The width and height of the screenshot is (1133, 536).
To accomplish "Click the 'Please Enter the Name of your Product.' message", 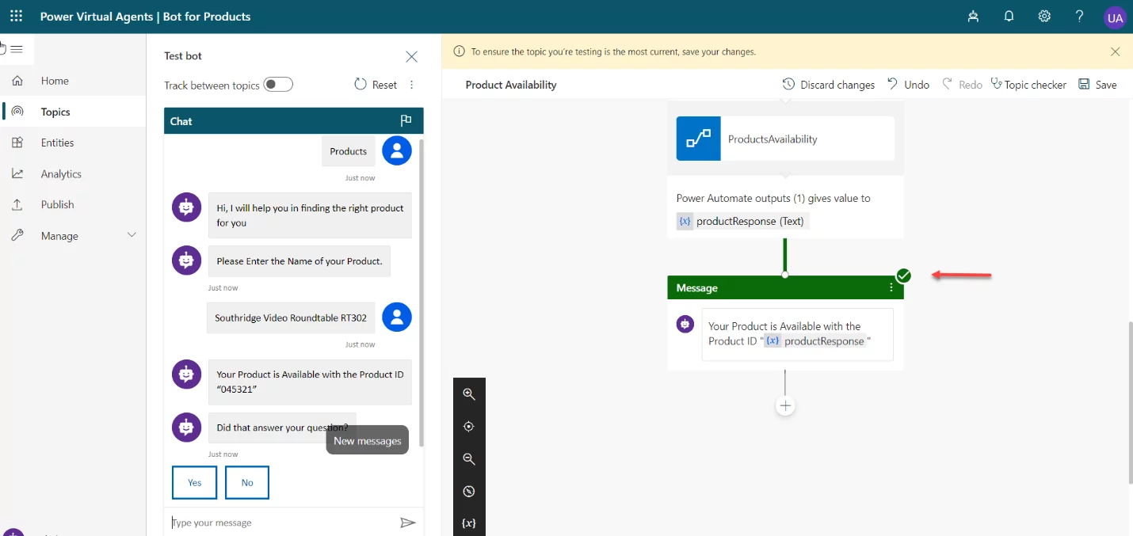I will [x=299, y=261].
